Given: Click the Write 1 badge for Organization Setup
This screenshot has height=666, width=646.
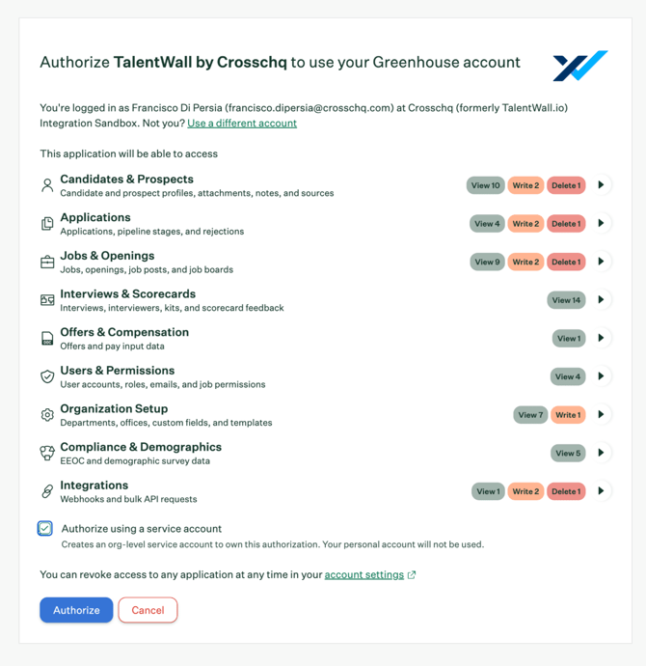Looking at the screenshot, I should click(568, 415).
